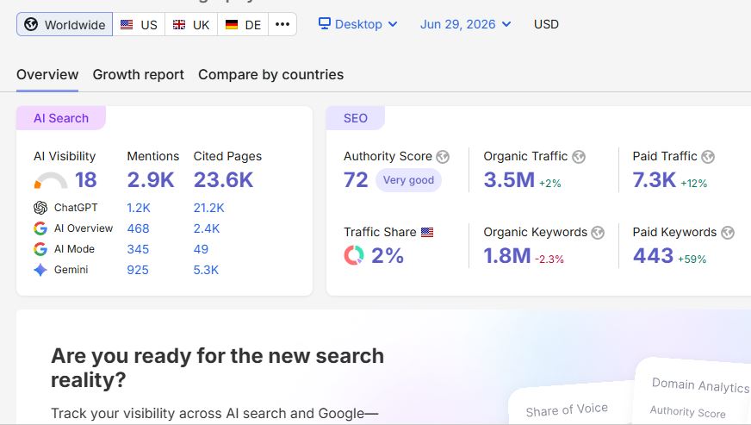Open the ChatGPT mentions value 1.2K

(139, 208)
